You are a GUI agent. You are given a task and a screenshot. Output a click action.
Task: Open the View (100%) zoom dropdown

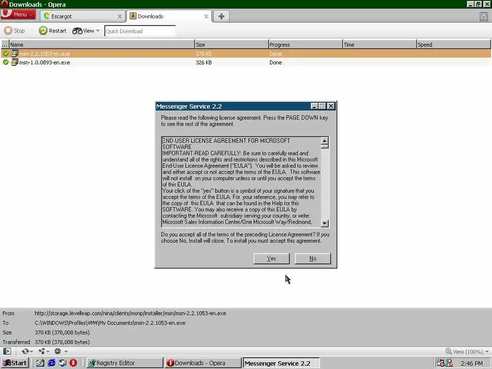pyautogui.click(x=467, y=351)
